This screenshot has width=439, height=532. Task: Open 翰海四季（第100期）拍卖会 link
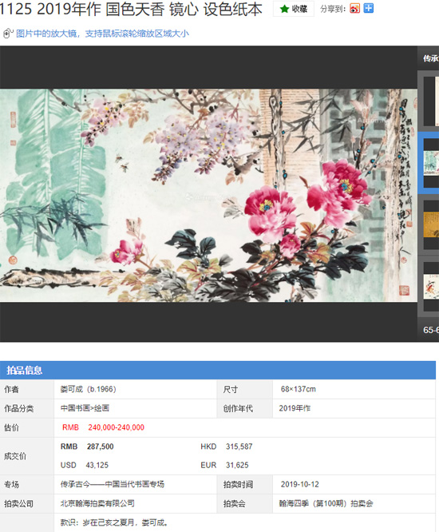click(x=326, y=503)
